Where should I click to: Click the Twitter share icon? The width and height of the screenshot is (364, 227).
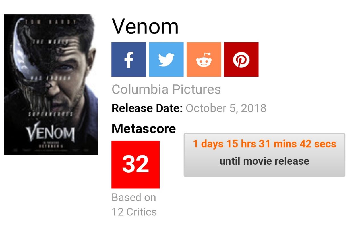[166, 60]
